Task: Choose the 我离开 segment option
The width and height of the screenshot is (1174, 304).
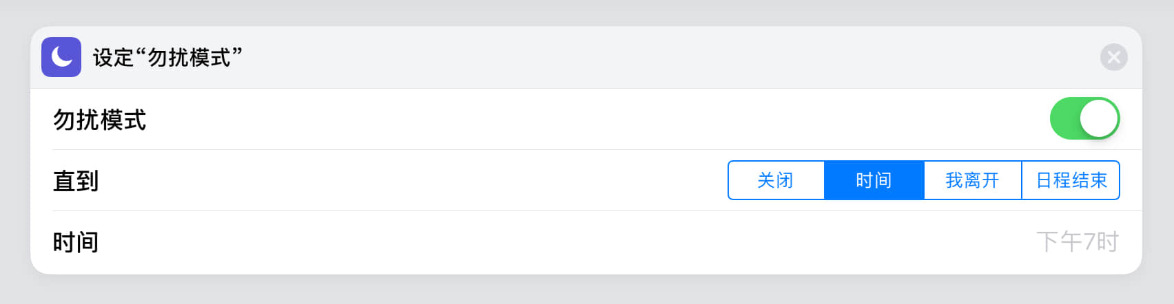Action: 972,180
